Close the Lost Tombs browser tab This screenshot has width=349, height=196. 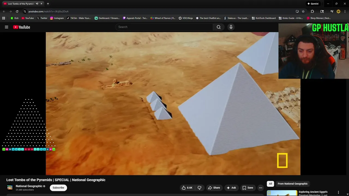pos(41,4)
